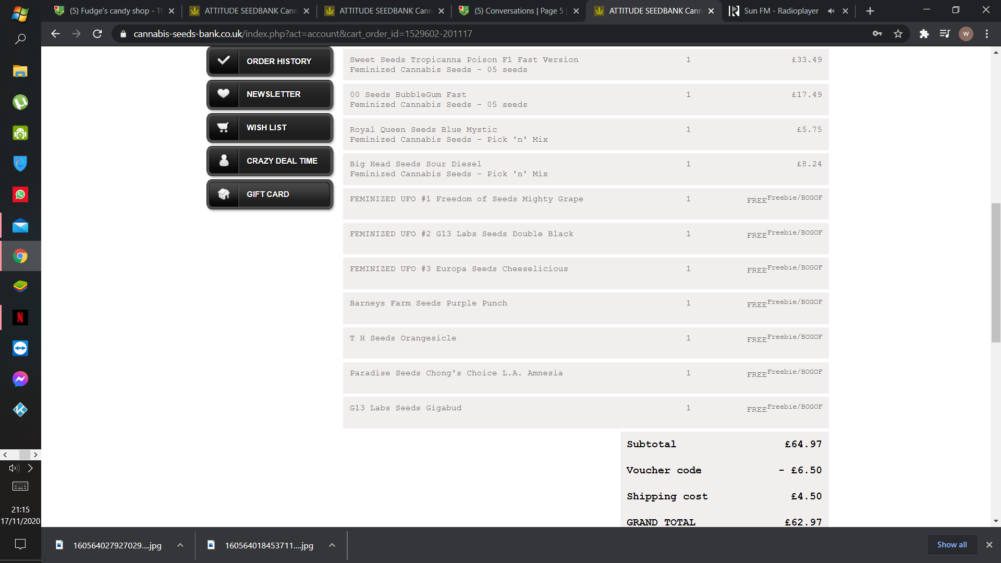
Task: Close the Conversations Page 5 tab
Action: [x=576, y=11]
